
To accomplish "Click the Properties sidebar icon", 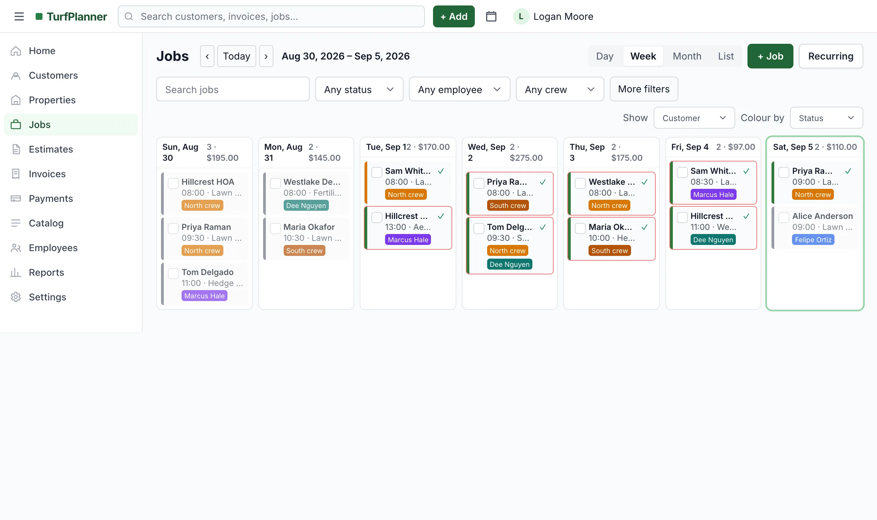I will 16,100.
